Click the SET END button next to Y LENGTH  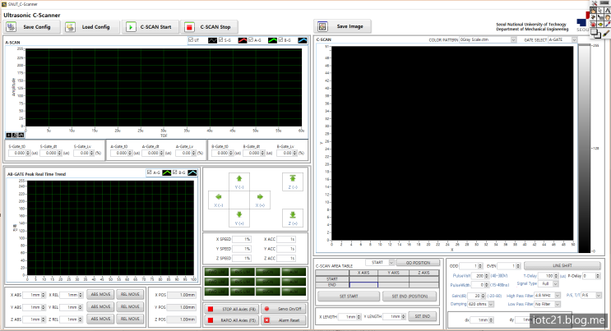pyautogui.click(x=423, y=316)
